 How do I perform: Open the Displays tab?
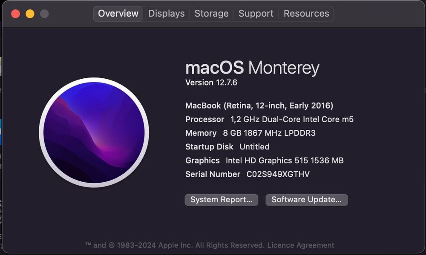[x=166, y=14]
